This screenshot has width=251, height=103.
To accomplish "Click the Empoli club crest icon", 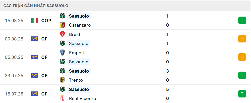I will [x=62, y=53].
